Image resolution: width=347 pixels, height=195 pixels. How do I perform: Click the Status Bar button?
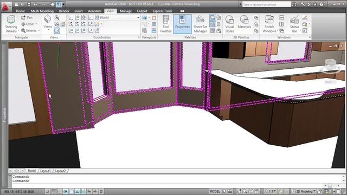(294, 24)
